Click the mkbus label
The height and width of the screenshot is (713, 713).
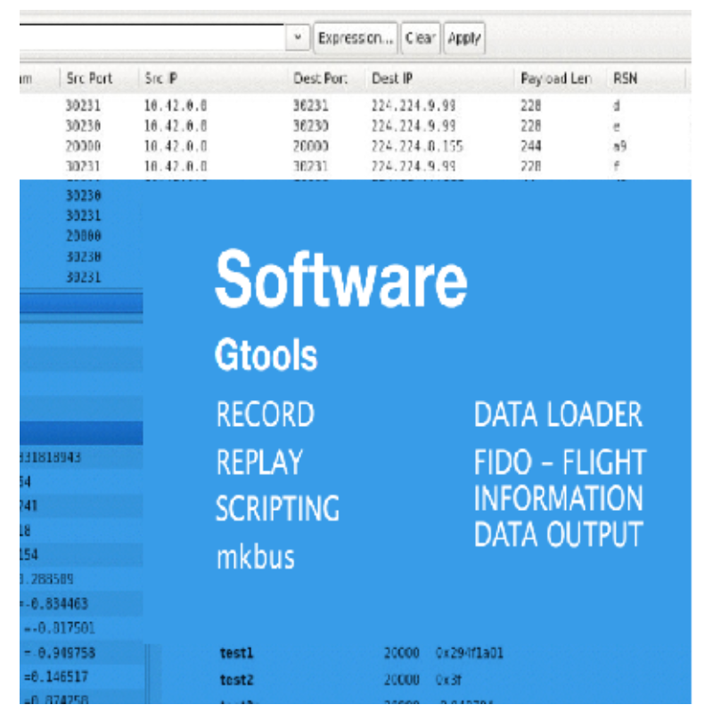click(256, 556)
